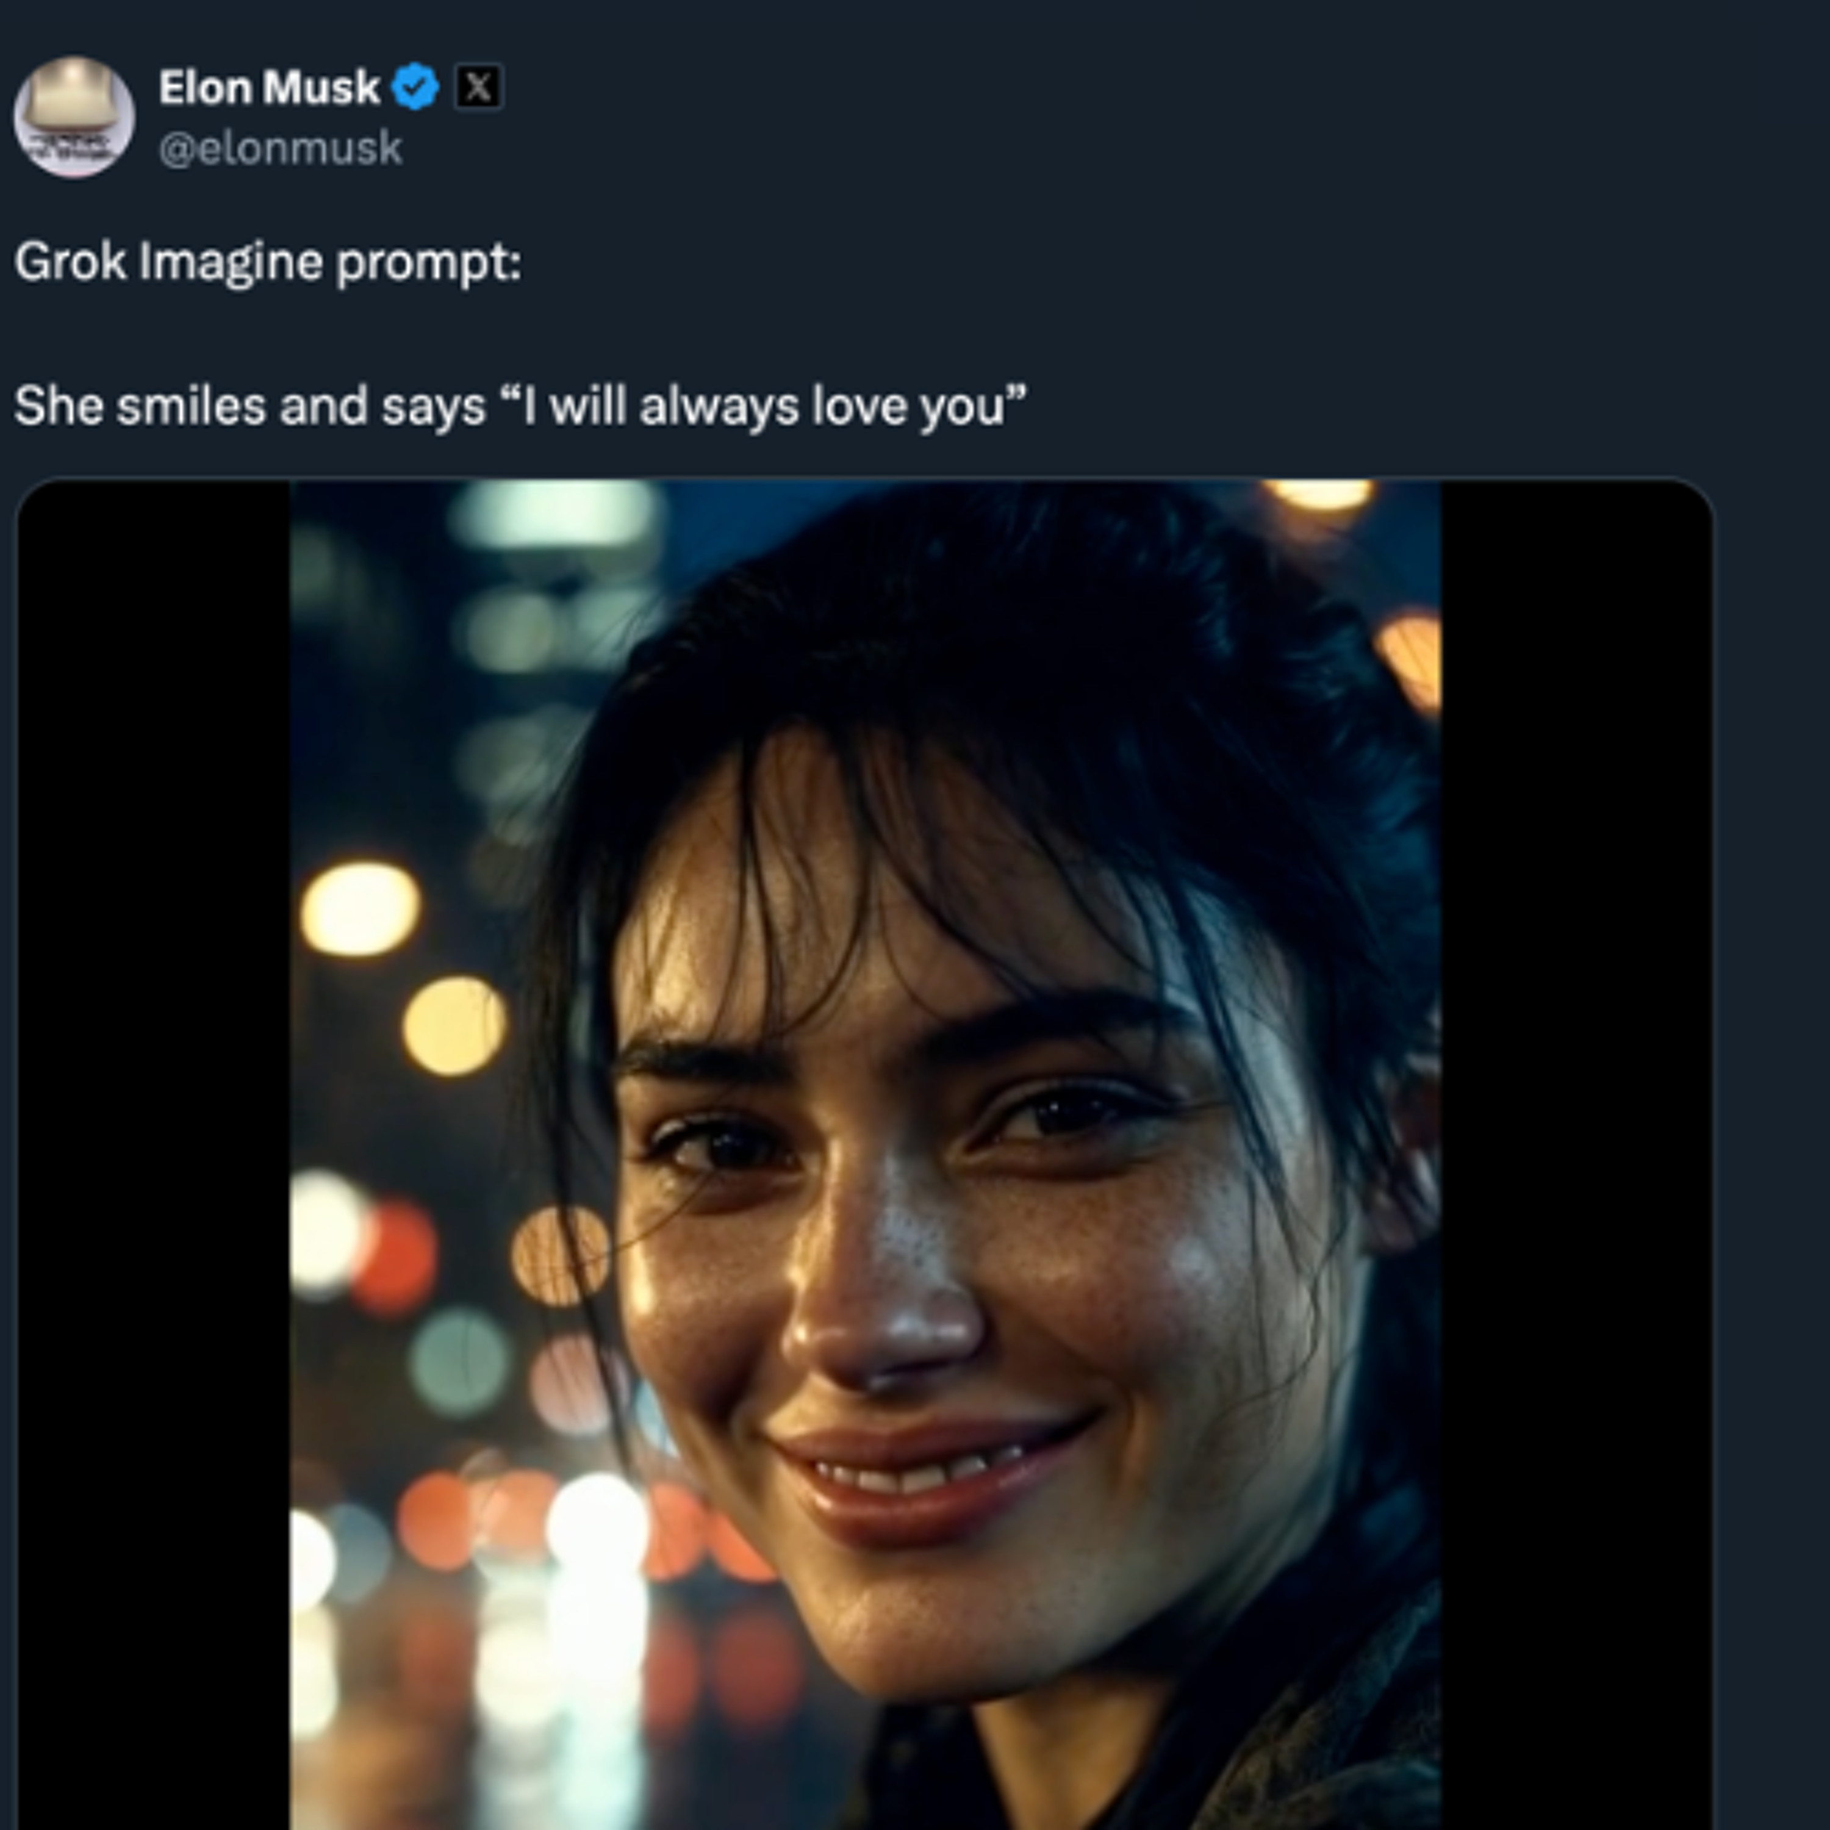Click the Elon Musk display name
Viewport: 1830px width, 1830px height.
coord(269,88)
